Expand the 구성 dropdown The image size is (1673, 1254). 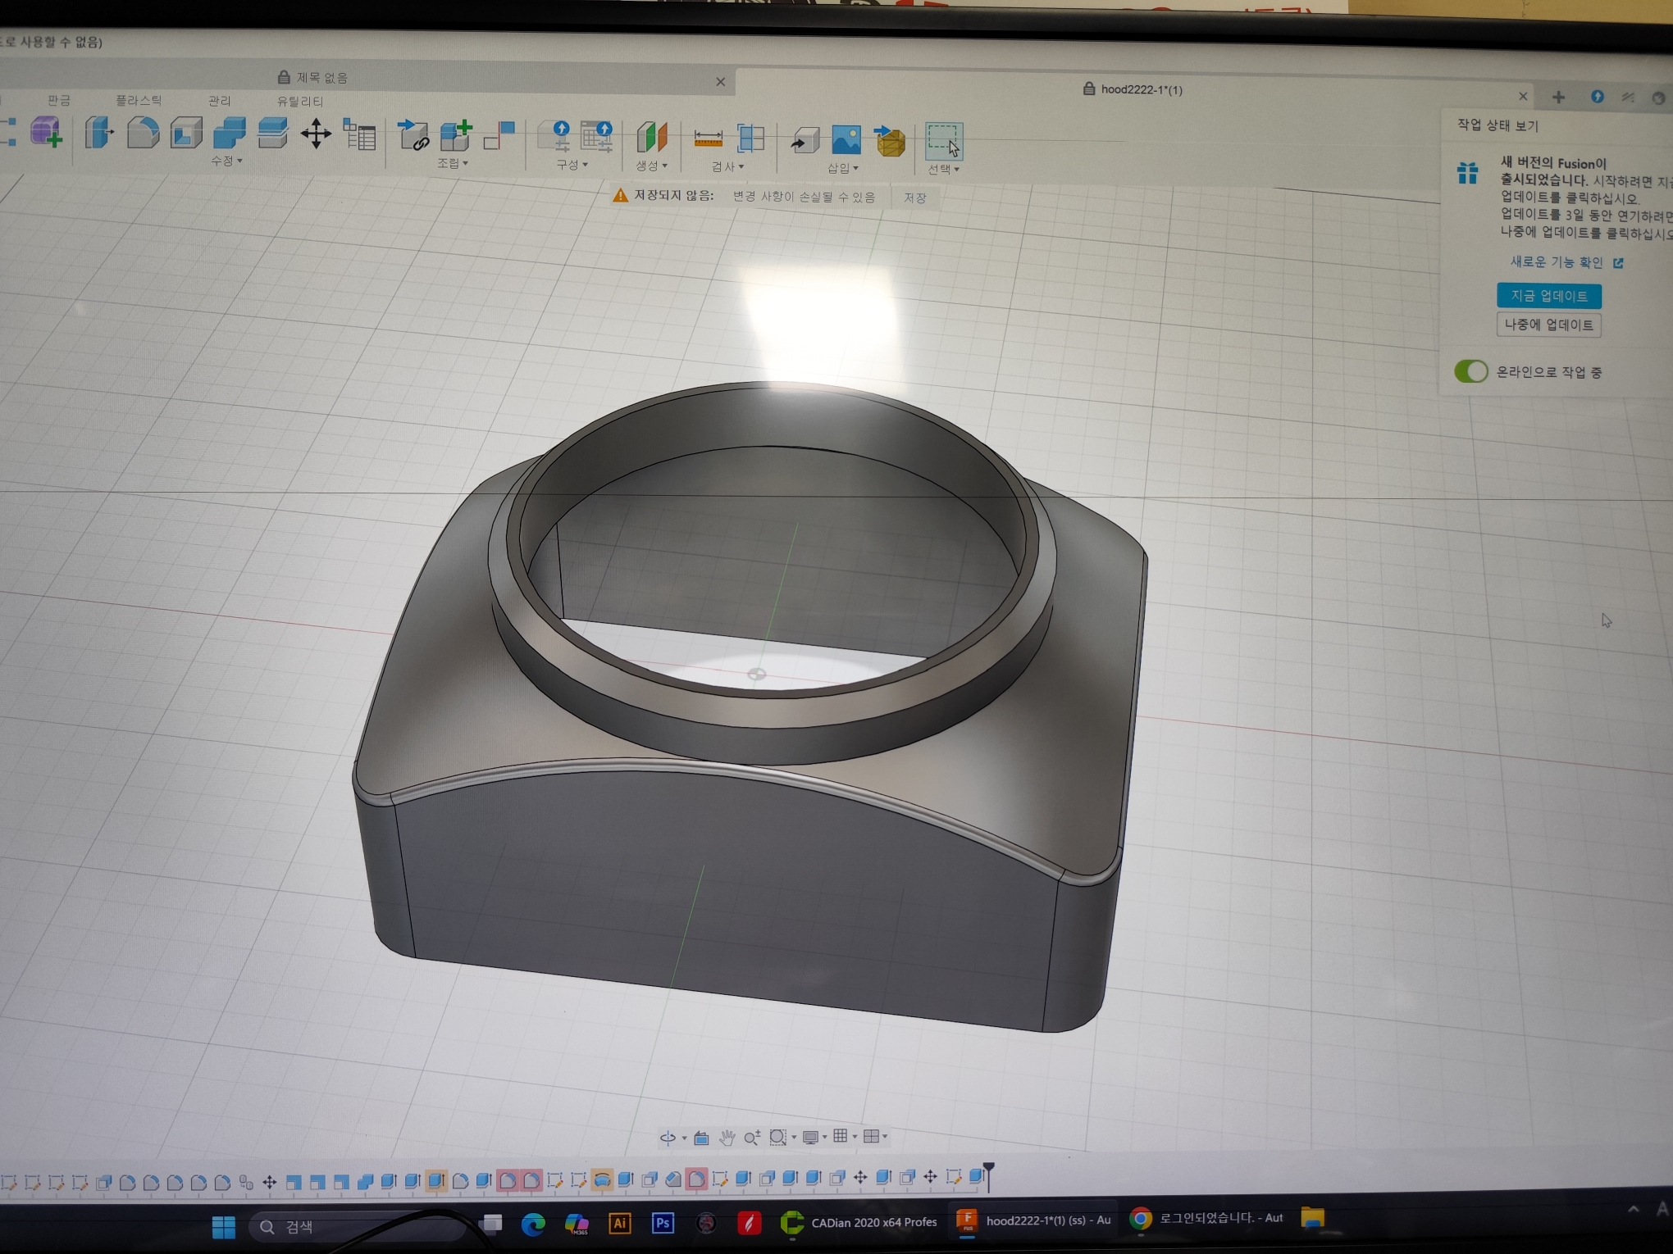572,165
